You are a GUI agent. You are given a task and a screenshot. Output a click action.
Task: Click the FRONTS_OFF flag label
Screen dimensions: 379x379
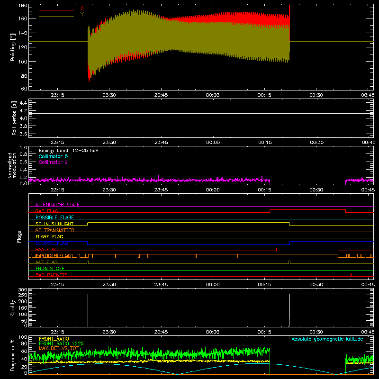[x=50, y=269]
